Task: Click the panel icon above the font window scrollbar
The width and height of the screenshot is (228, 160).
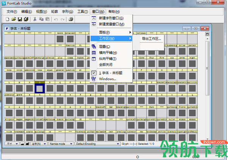Action: coord(207,34)
